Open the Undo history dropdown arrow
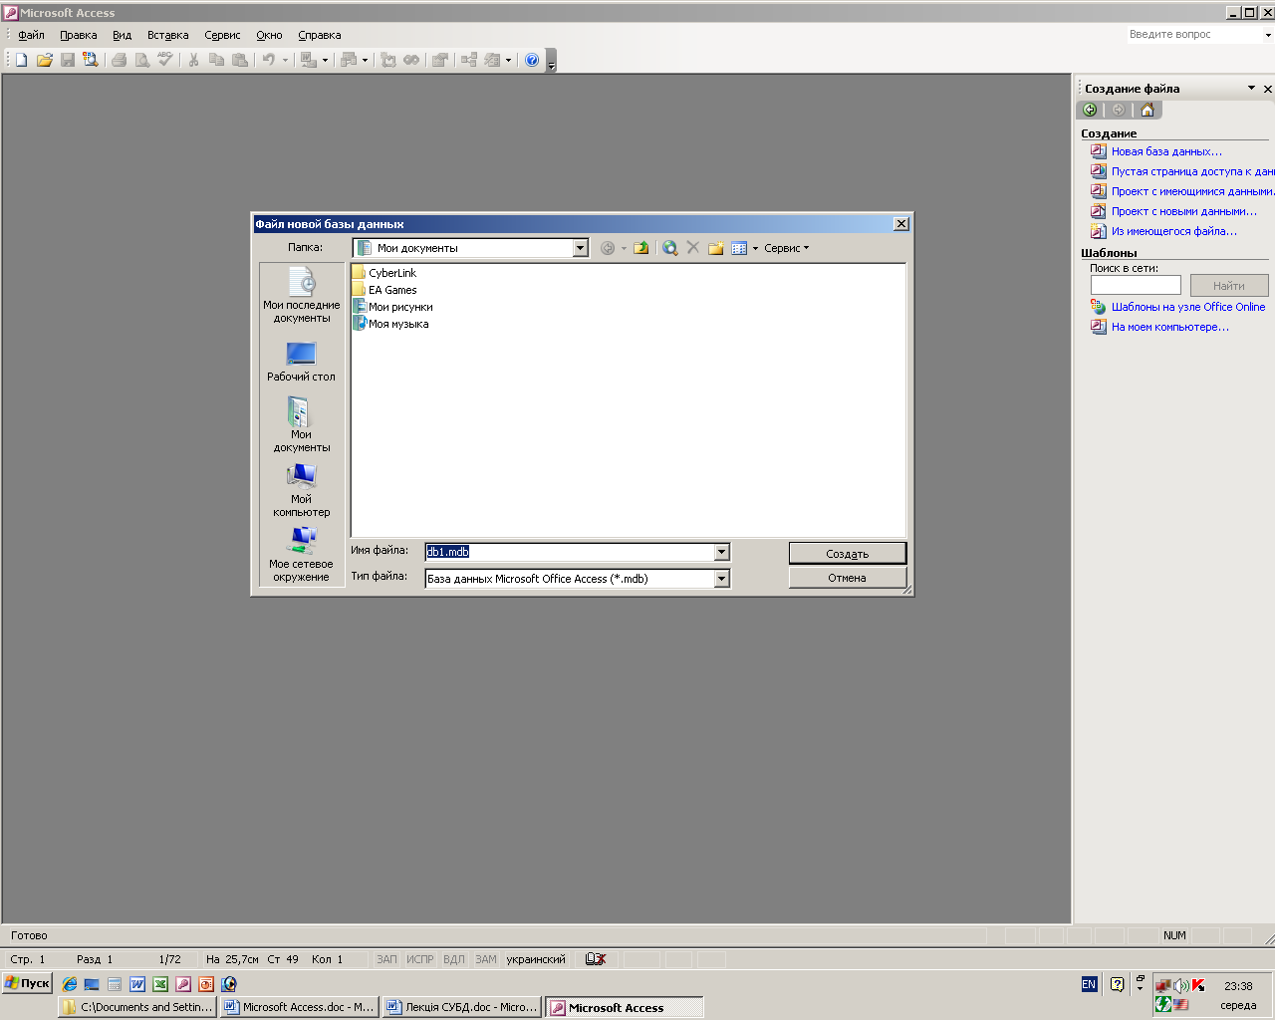This screenshot has height=1020, width=1275. coord(285,60)
